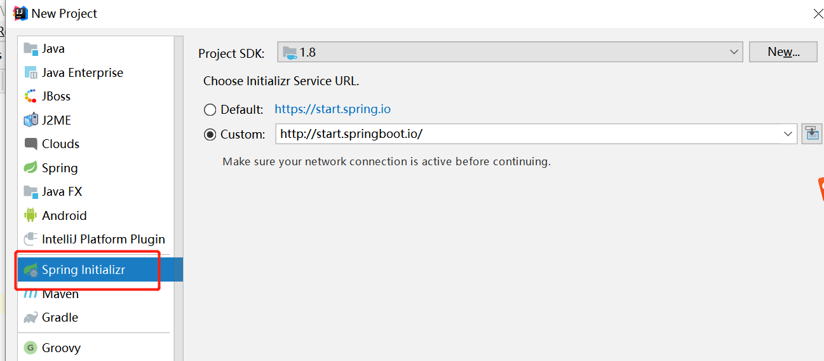The width and height of the screenshot is (824, 361).
Task: Click the icon button beside the custom URL field
Action: tap(811, 133)
